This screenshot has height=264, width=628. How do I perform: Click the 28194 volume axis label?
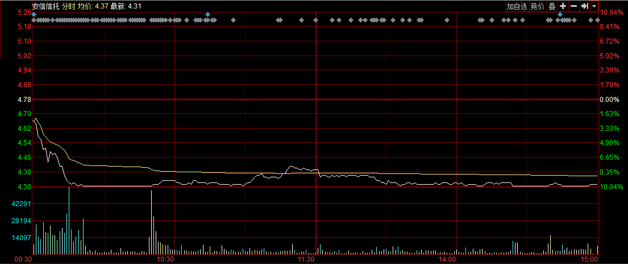click(x=21, y=221)
